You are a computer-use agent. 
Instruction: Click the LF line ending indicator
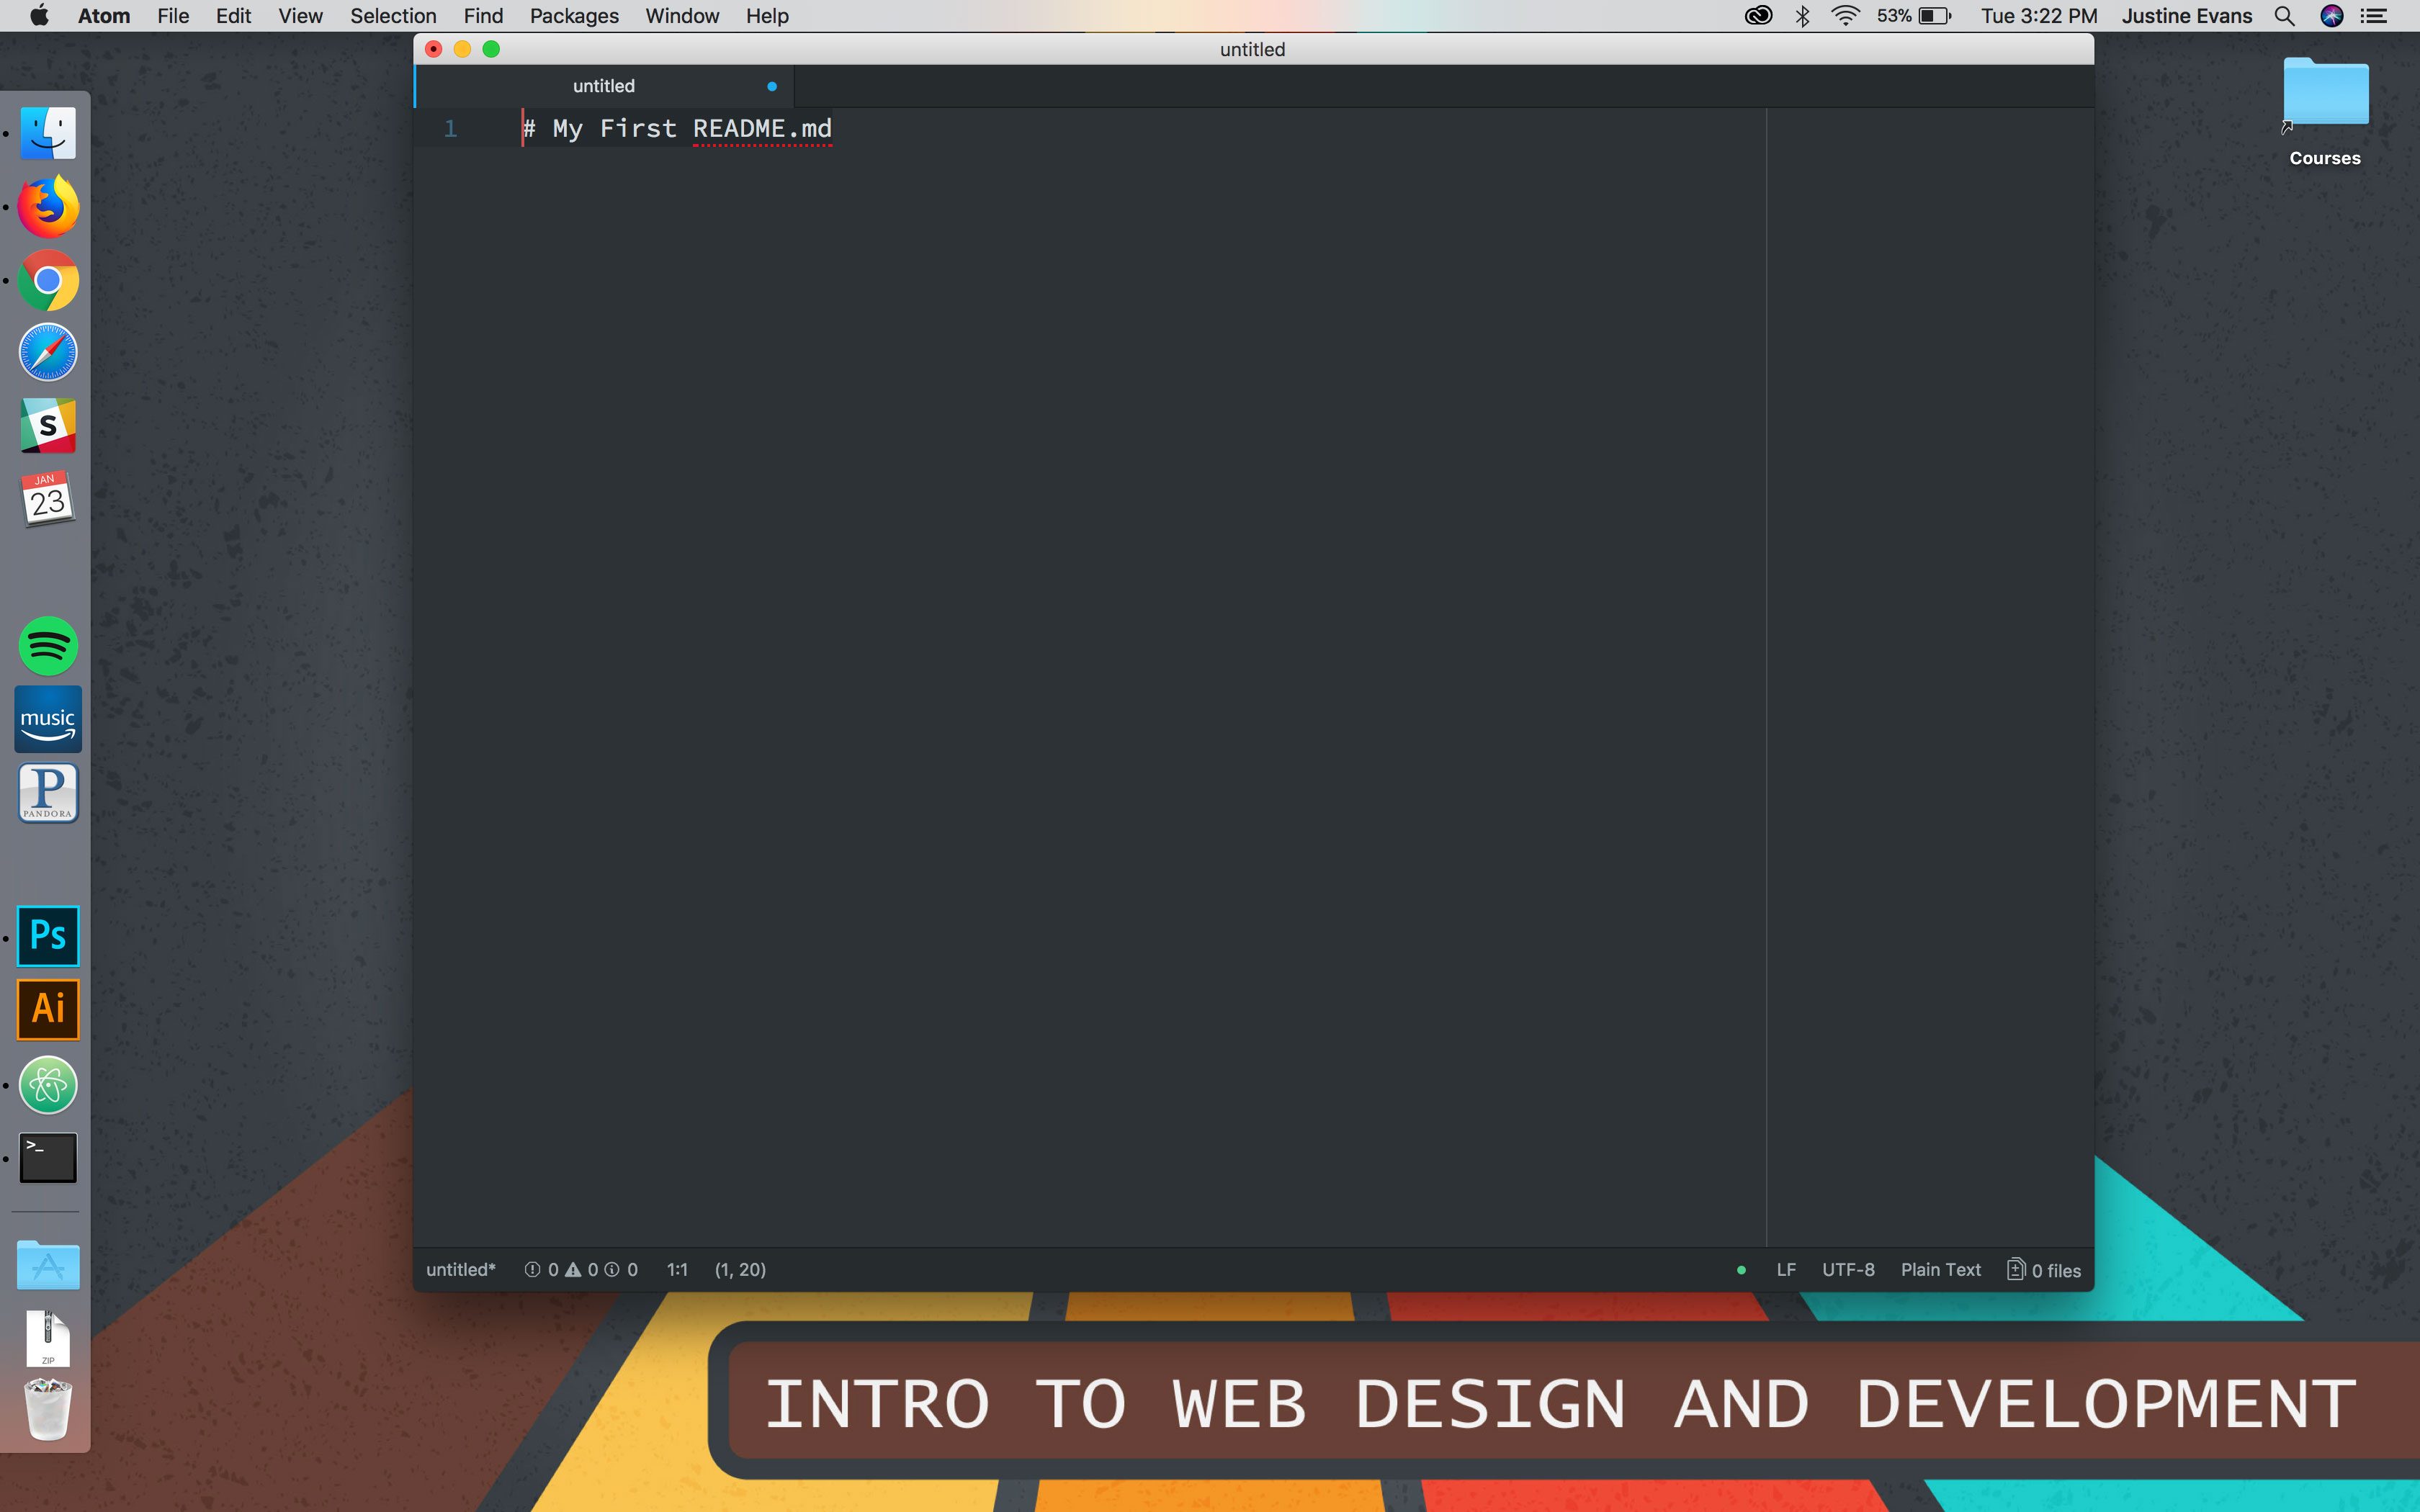tap(1784, 1268)
